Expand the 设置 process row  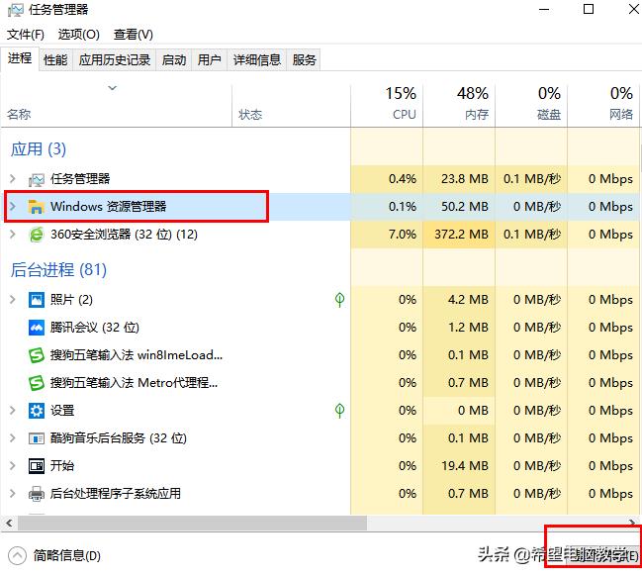(x=12, y=410)
